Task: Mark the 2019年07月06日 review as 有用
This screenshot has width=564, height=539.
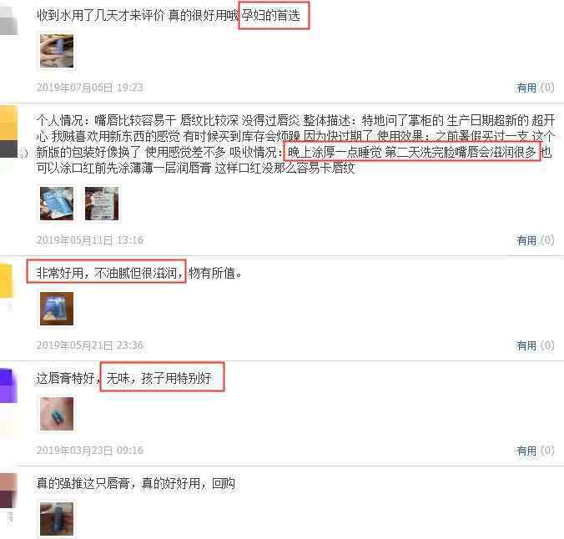Action: click(536, 88)
